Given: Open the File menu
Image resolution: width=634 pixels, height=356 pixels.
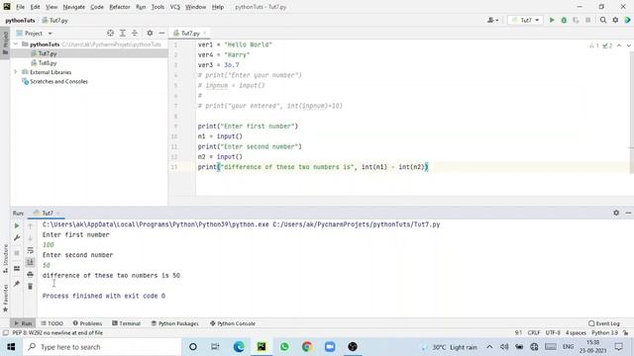Looking at the screenshot, I should (x=20, y=7).
